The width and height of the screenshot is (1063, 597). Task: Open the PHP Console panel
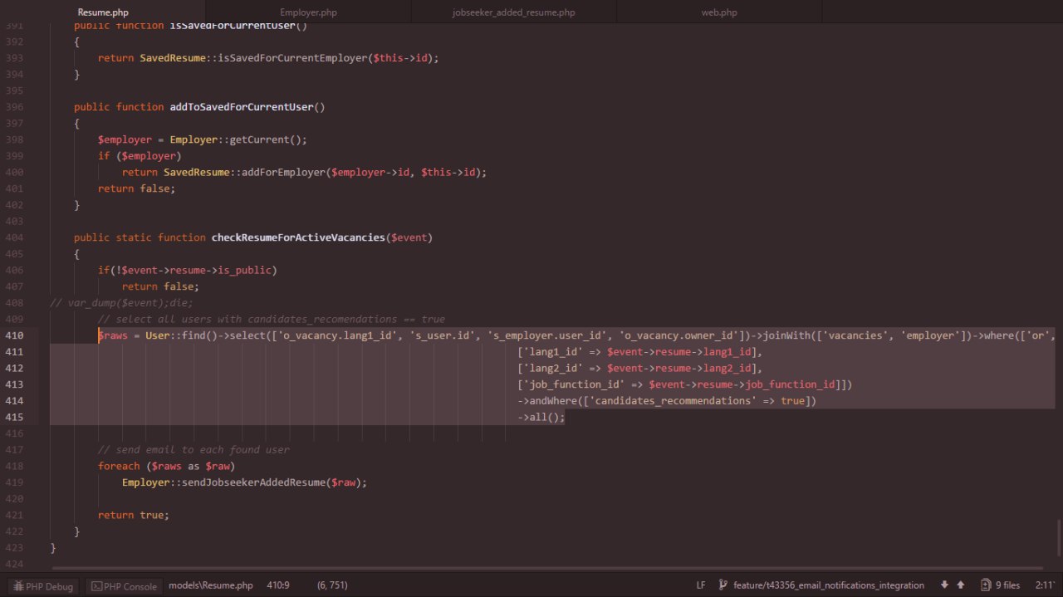tap(125, 586)
